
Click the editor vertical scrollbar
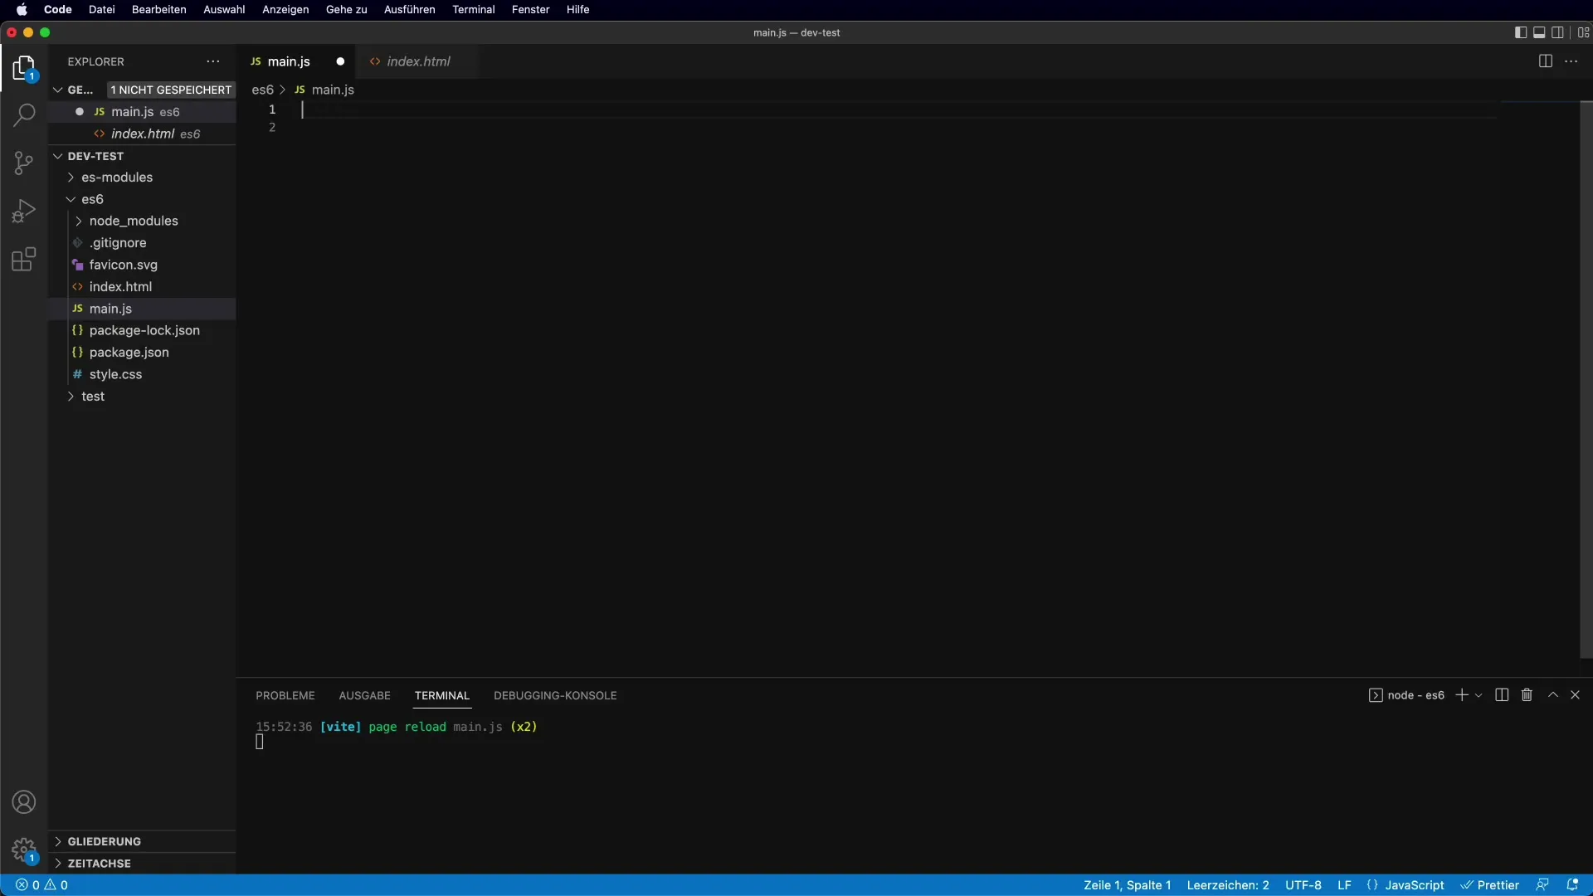1586,379
